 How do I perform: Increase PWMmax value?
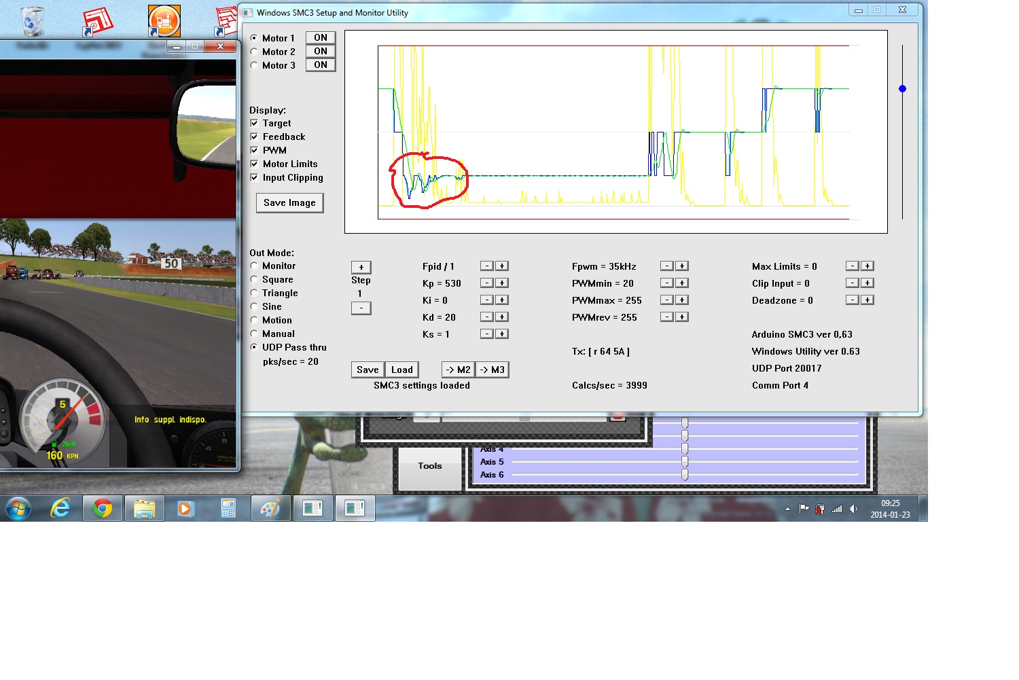(681, 300)
